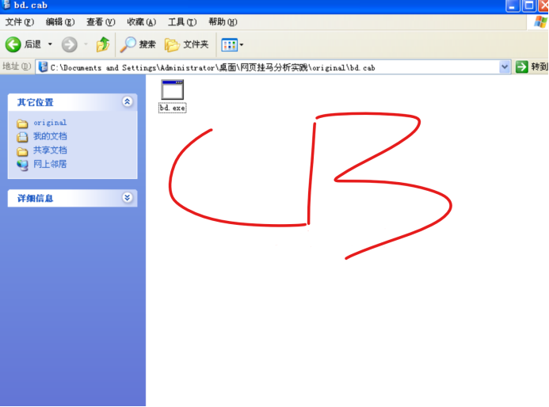Select the bd.exe file icon
549x407 pixels.
pyautogui.click(x=172, y=89)
